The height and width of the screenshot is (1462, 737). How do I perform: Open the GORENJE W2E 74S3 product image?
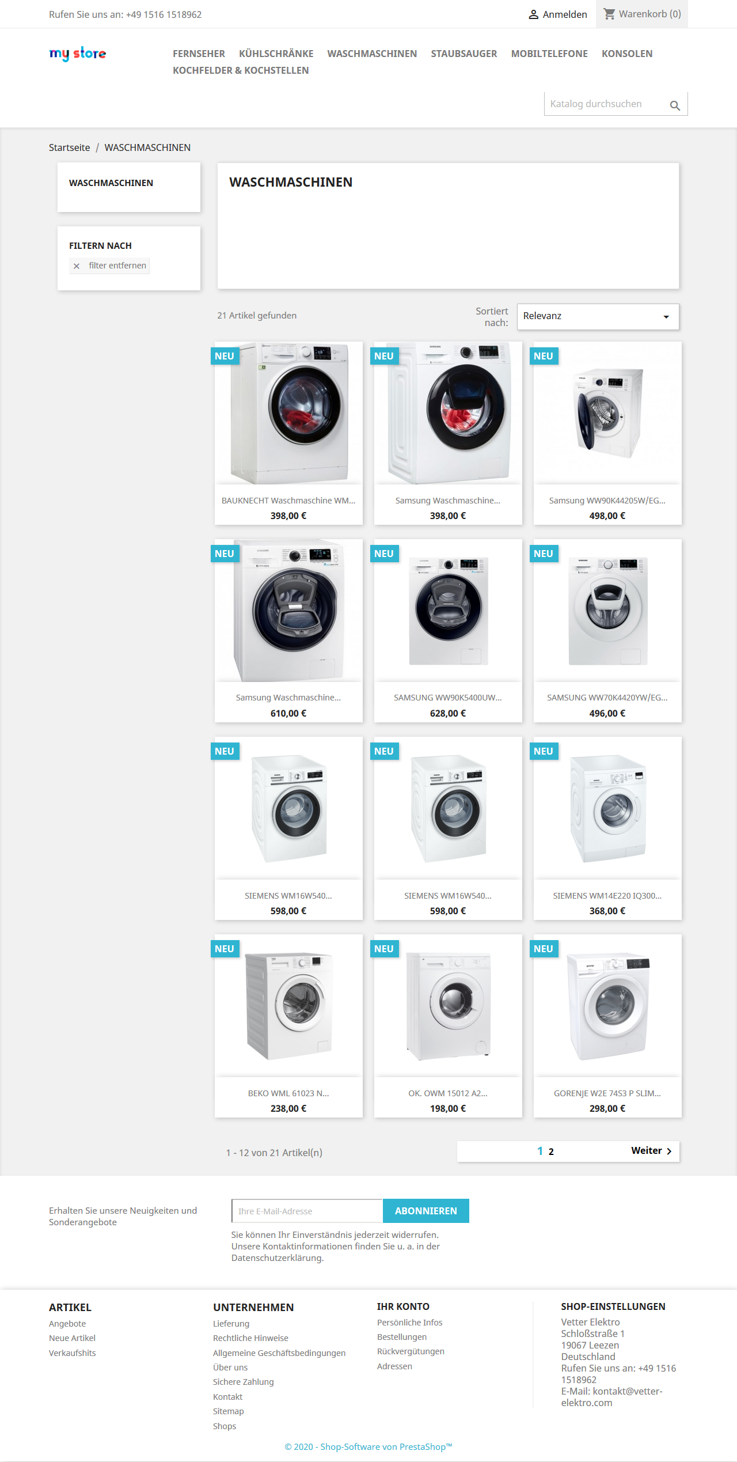pyautogui.click(x=607, y=1006)
